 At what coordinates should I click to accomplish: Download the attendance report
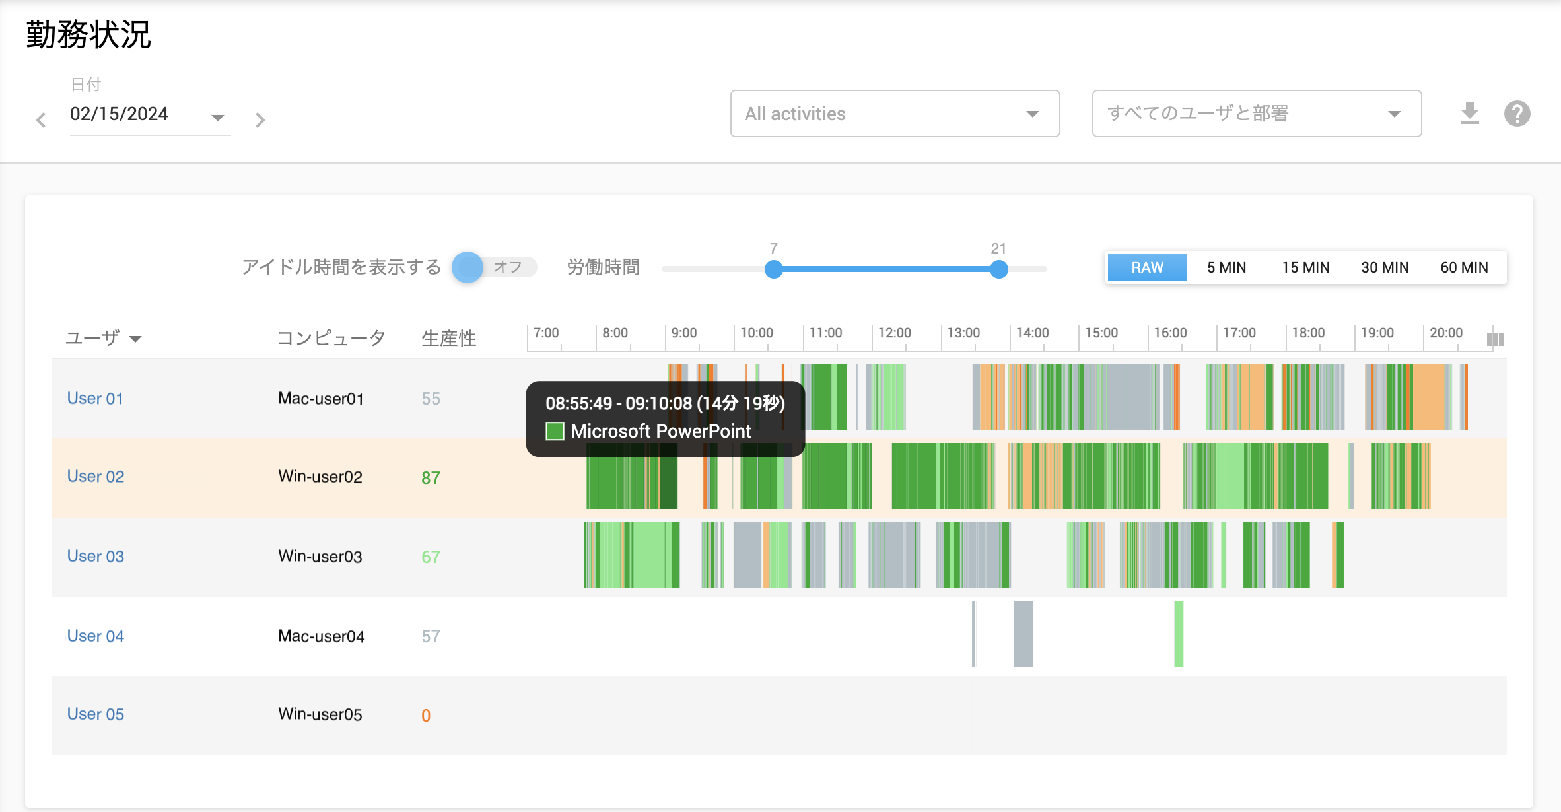pos(1469,114)
